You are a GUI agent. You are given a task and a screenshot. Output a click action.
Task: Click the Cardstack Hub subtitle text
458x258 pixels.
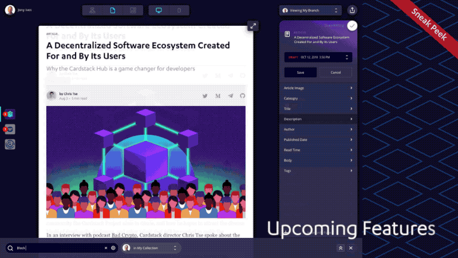[x=120, y=68]
